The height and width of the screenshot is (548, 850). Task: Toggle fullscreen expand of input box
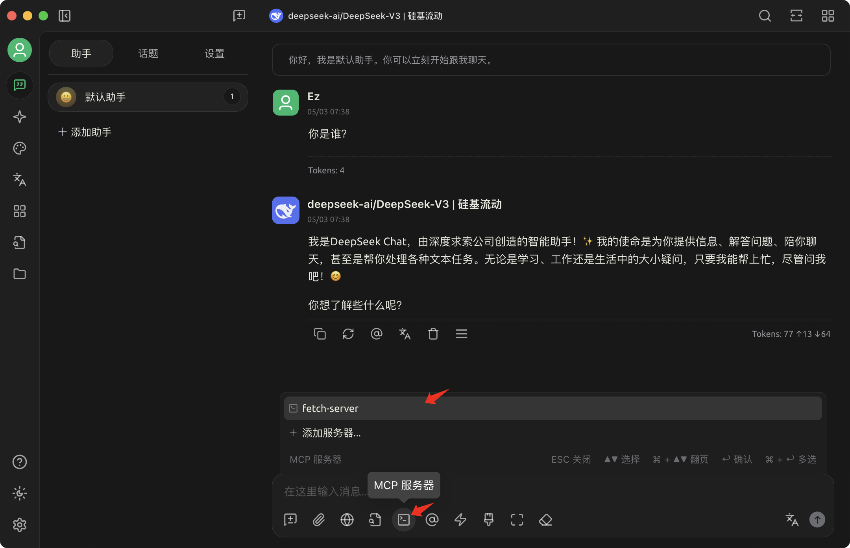click(x=517, y=520)
